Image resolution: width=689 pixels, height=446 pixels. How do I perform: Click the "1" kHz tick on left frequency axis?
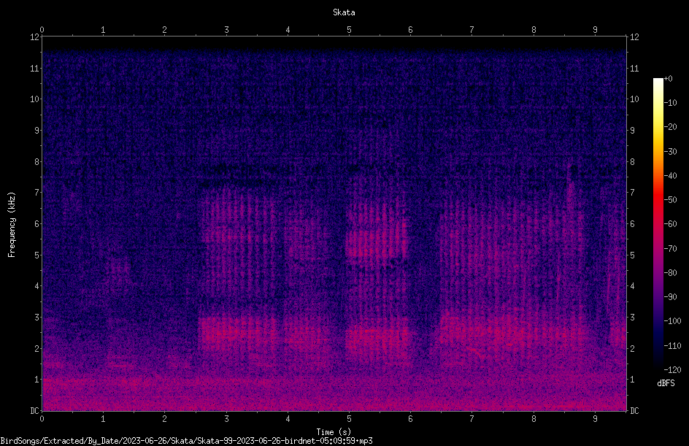click(36, 380)
